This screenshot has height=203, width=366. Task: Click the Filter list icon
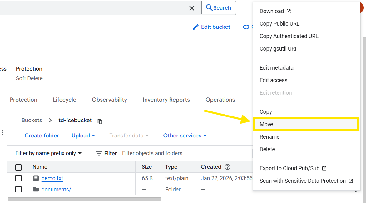pyautogui.click(x=99, y=153)
